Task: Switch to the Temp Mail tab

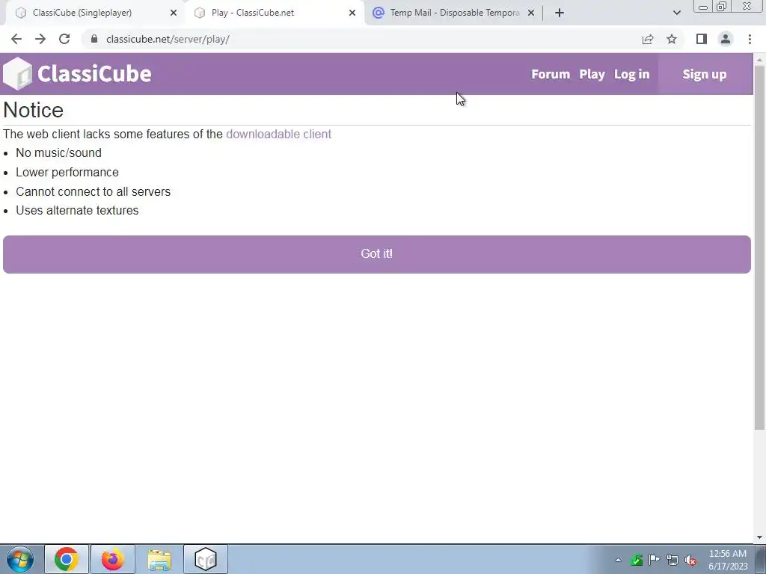Action: (454, 13)
